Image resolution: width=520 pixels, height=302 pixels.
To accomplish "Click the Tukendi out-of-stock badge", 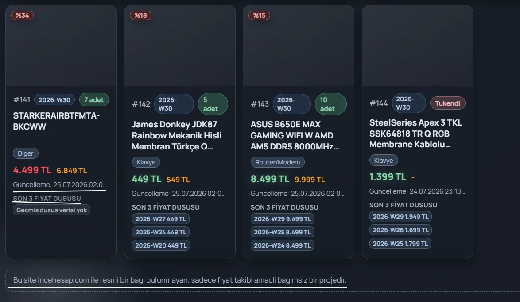I will 447,103.
